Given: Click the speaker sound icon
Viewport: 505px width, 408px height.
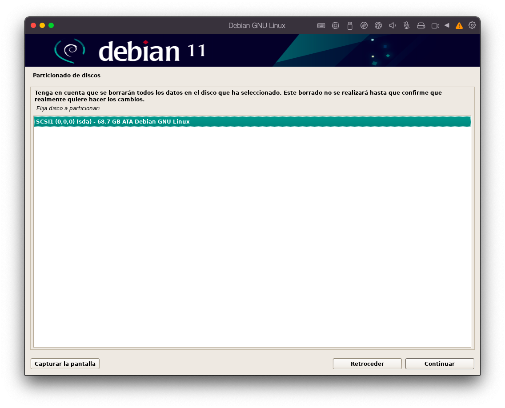Looking at the screenshot, I should tap(392, 26).
